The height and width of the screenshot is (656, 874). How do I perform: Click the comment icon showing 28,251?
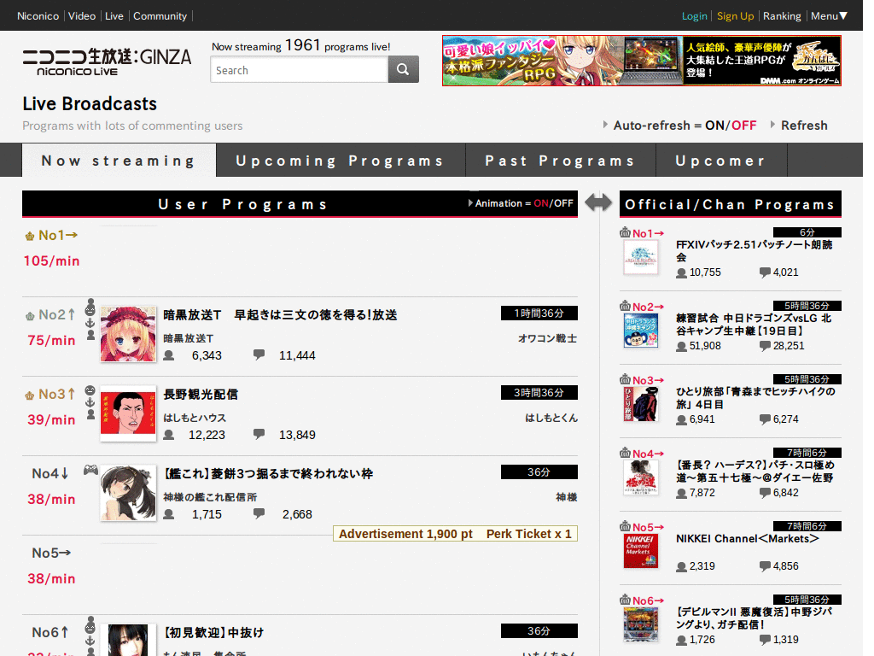click(765, 346)
